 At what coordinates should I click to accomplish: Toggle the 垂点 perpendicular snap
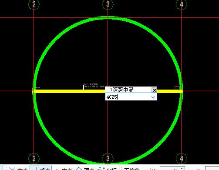(x=41, y=168)
